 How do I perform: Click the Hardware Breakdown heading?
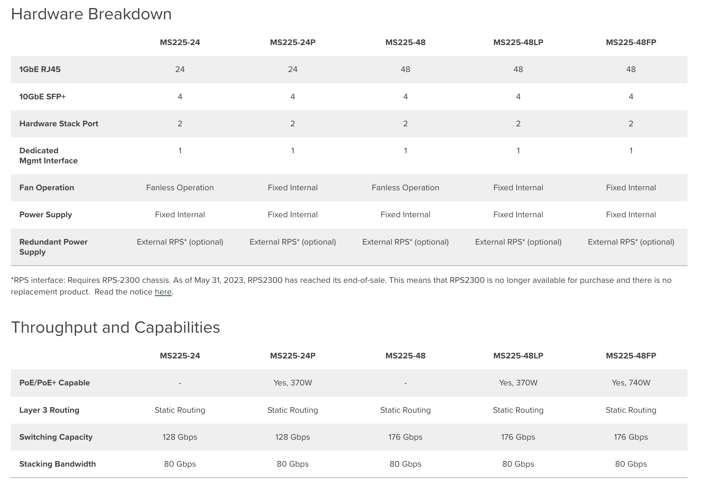point(91,14)
